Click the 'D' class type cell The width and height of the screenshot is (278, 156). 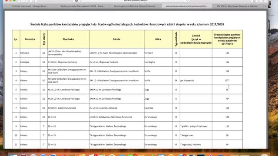pyautogui.click(x=176, y=81)
